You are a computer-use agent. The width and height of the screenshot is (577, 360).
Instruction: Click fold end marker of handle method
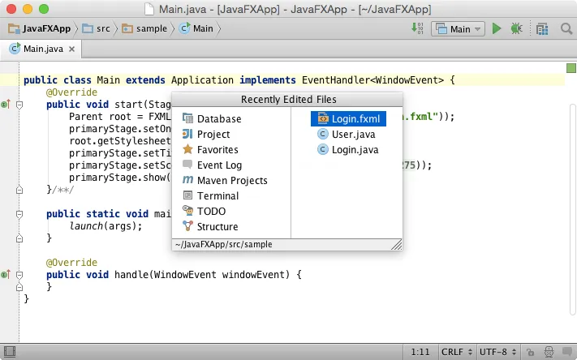(x=19, y=287)
